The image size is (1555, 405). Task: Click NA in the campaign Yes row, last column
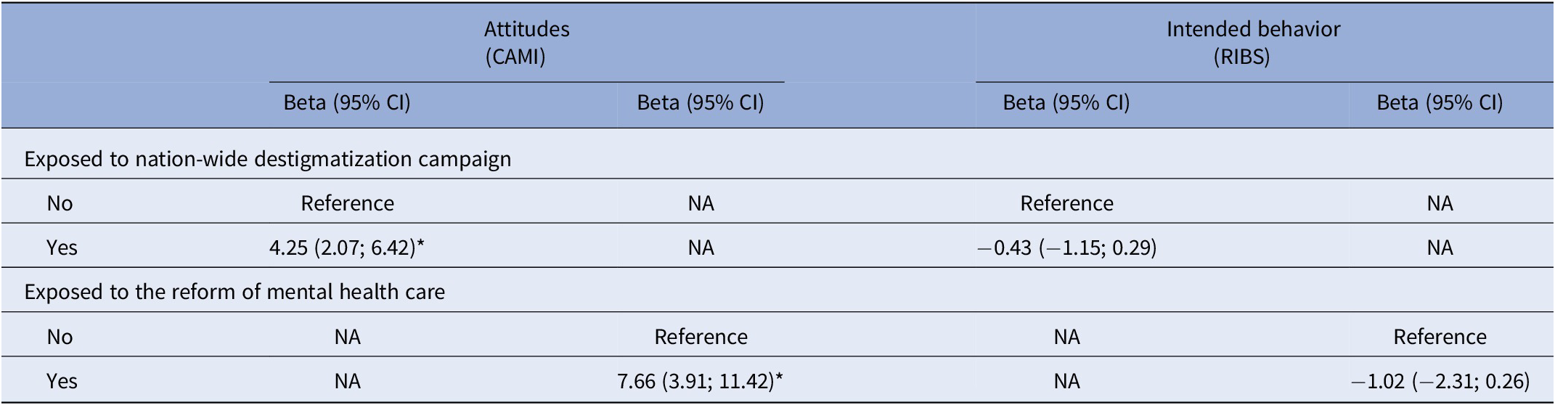[1440, 247]
